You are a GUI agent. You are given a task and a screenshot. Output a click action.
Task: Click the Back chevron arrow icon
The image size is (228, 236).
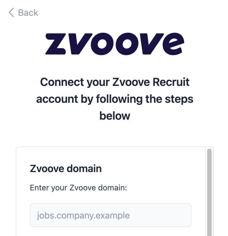pos(11,13)
